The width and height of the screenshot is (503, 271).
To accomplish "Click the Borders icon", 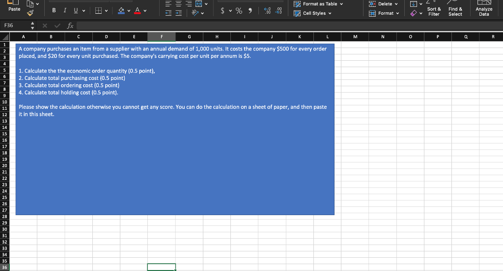I will [x=98, y=11].
